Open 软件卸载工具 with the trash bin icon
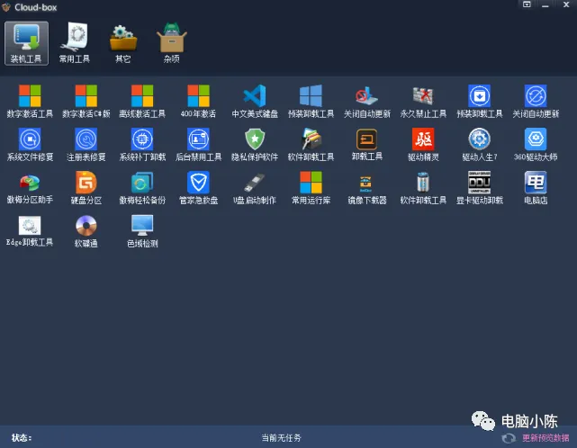Image resolution: width=577 pixels, height=448 pixels. point(423,188)
